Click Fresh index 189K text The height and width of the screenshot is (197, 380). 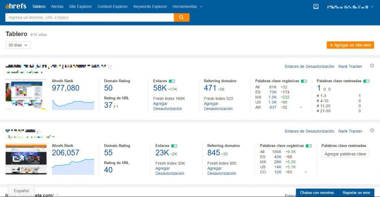pyautogui.click(x=169, y=98)
